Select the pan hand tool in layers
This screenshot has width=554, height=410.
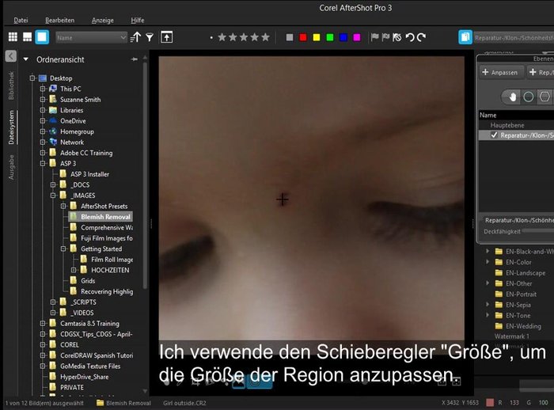pos(512,97)
